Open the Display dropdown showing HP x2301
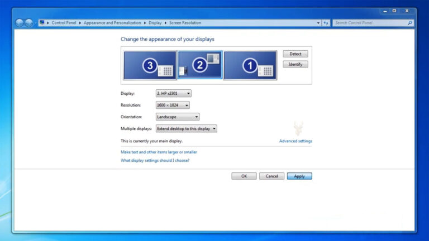The image size is (429, 241). tap(174, 94)
